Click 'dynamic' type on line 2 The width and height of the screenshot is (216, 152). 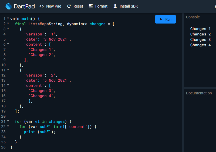(75, 24)
